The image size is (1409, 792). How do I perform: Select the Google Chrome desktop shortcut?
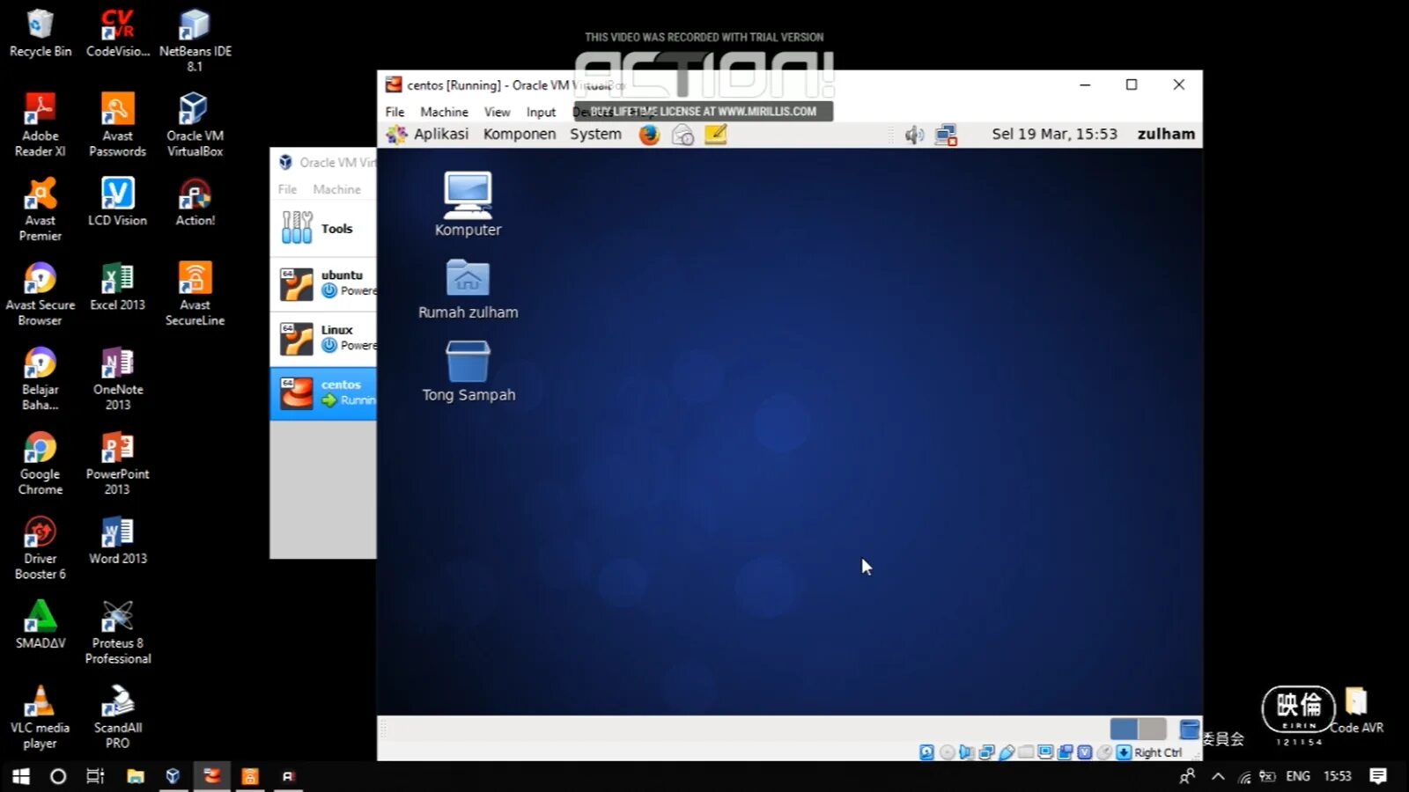tap(41, 465)
